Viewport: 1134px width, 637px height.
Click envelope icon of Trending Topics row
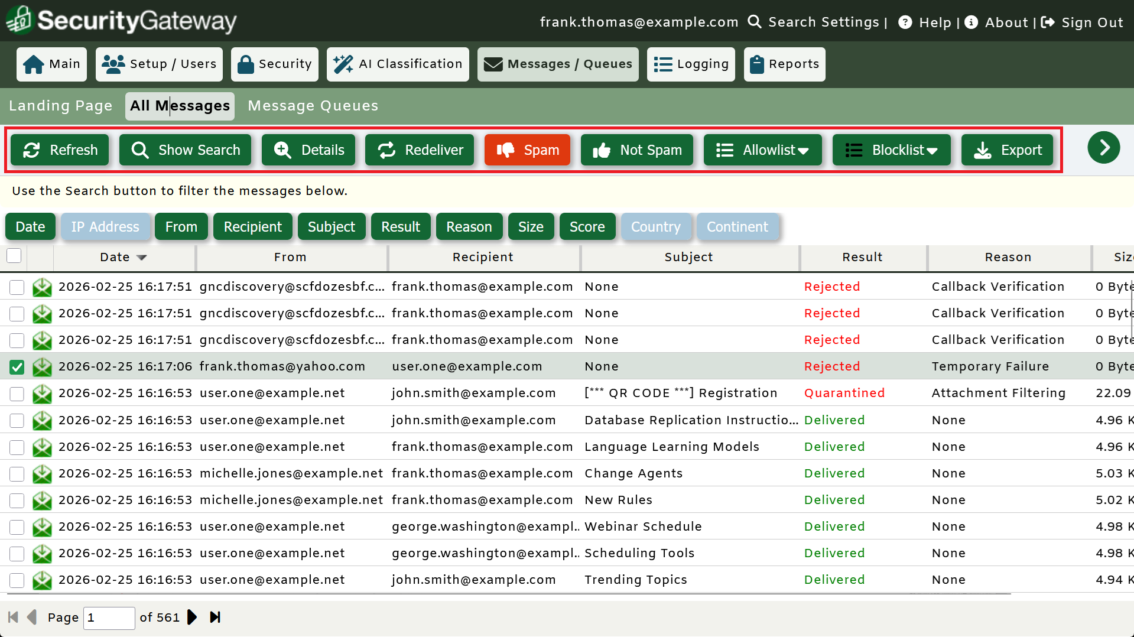click(x=42, y=580)
